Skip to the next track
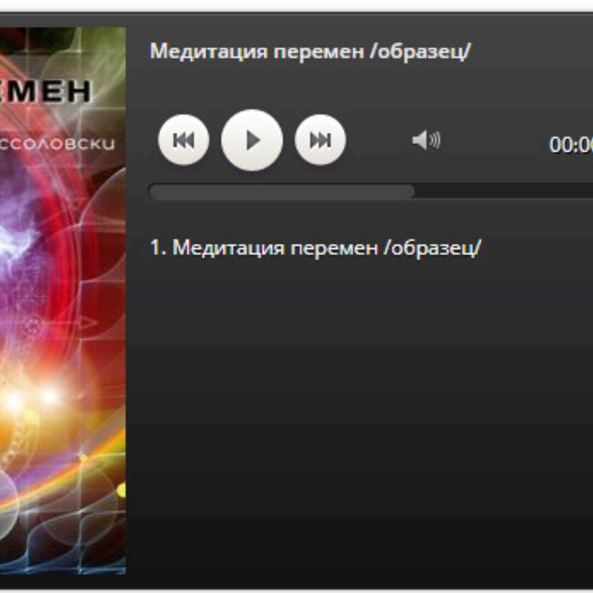Screen dimensions: 593x593 320,140
